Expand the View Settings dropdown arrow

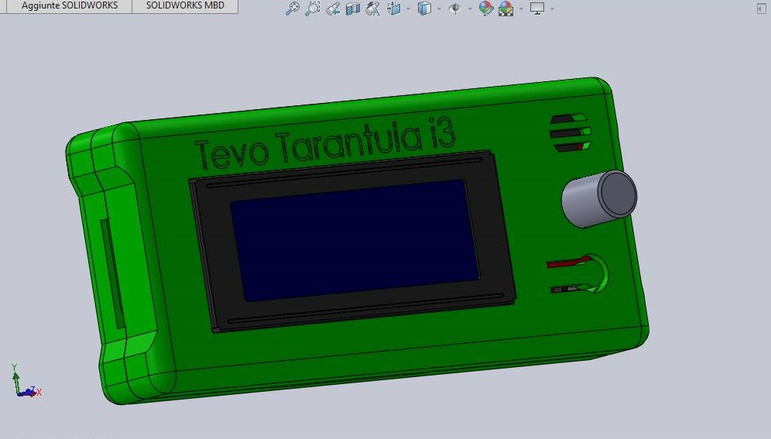[x=552, y=9]
